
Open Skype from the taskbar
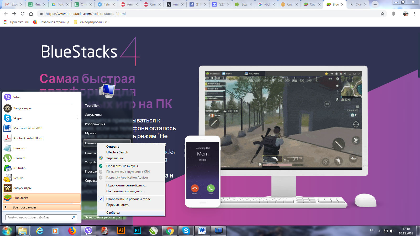coord(186,231)
